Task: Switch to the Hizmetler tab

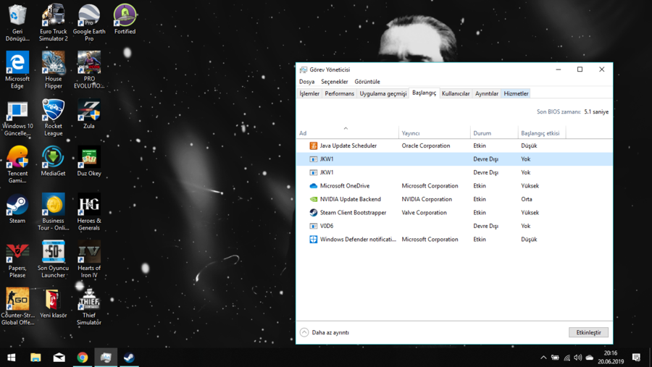Action: tap(516, 93)
